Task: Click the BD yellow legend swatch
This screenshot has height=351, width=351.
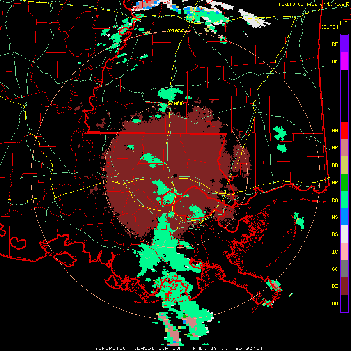Action: click(344, 165)
